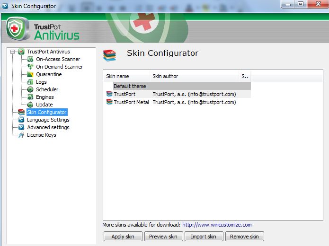This screenshot has height=246, width=329.
Task: Close the Skin Configurator window
Action: (318, 4)
